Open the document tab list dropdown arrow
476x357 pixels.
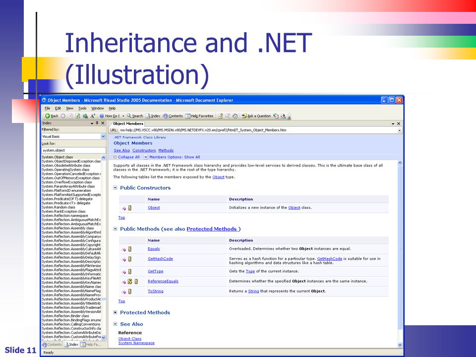pos(393,124)
